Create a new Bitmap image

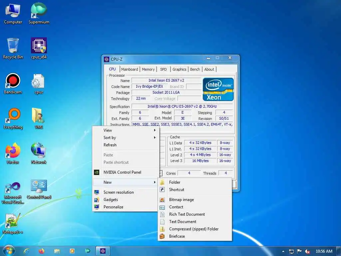pos(195,200)
